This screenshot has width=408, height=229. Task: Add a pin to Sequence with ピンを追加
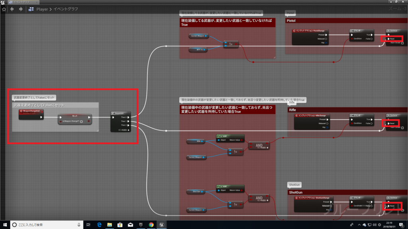124,130
